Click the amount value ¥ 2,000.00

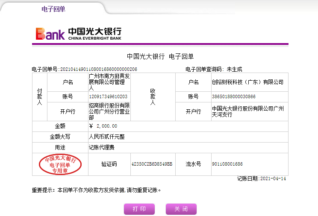(x=103, y=126)
